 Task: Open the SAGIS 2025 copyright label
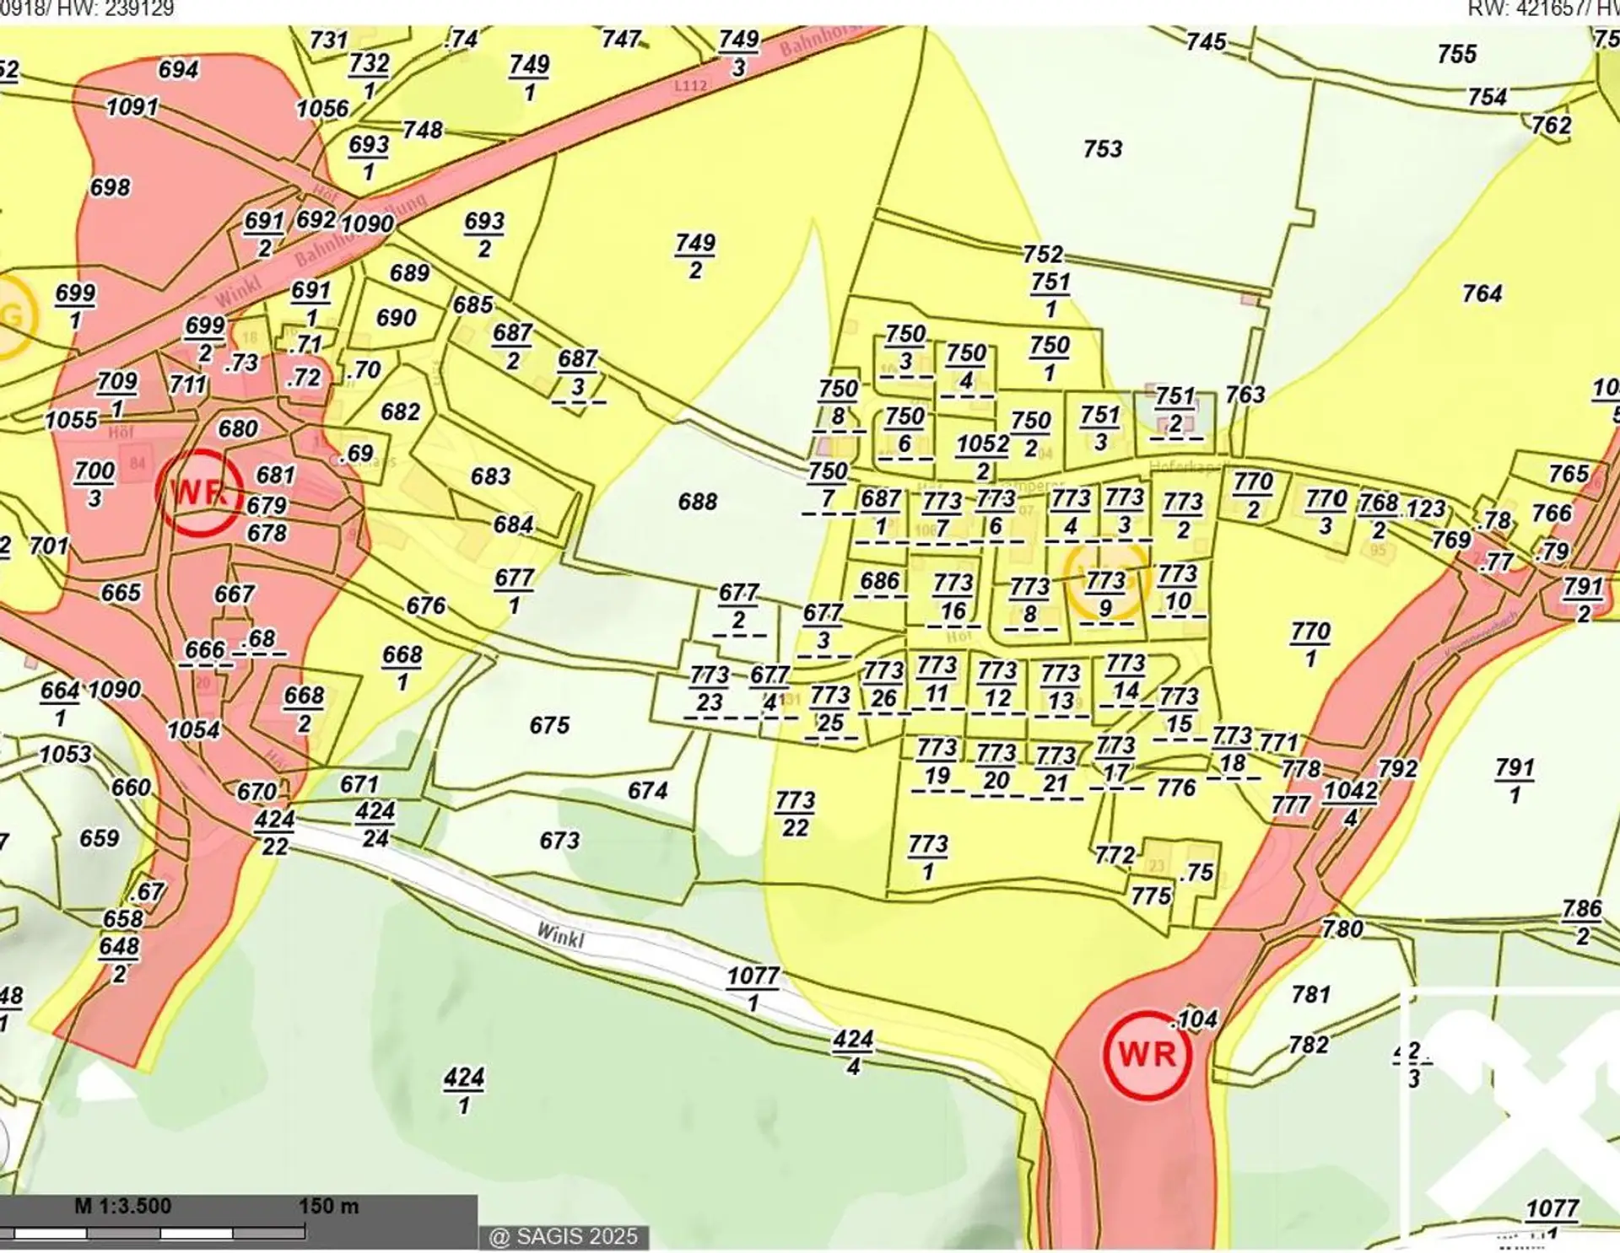coord(564,1237)
